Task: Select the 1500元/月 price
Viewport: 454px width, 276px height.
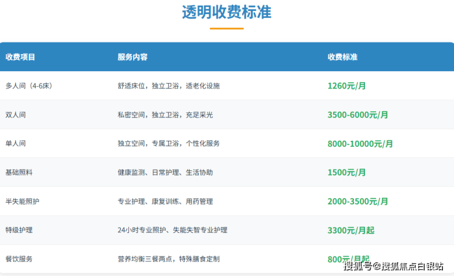Action: [x=347, y=173]
